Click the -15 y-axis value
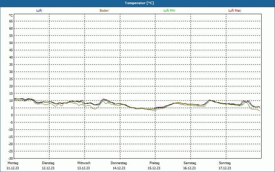Image resolution: width=275 pixels, height=172 pixels. click(11, 137)
